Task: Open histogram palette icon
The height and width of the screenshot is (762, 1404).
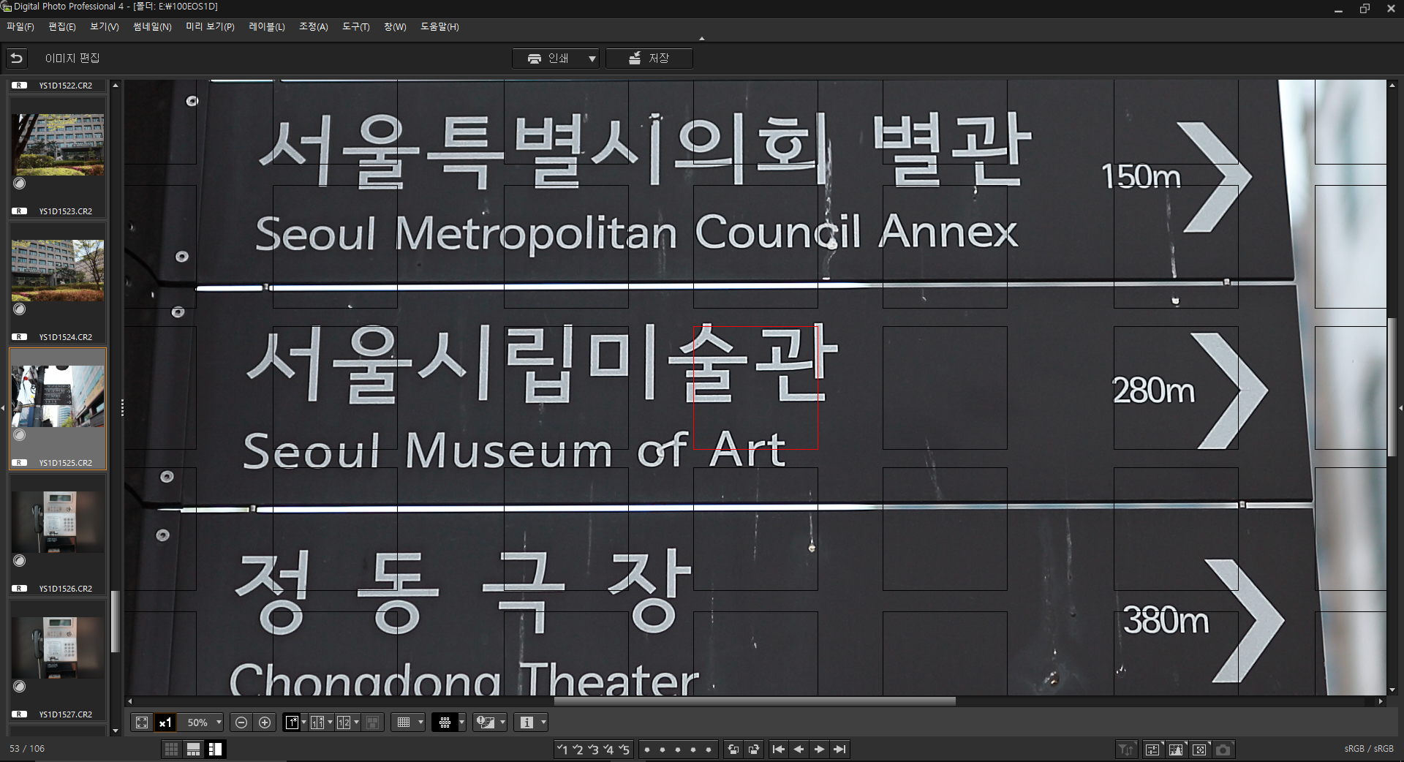Action: click(x=1177, y=749)
